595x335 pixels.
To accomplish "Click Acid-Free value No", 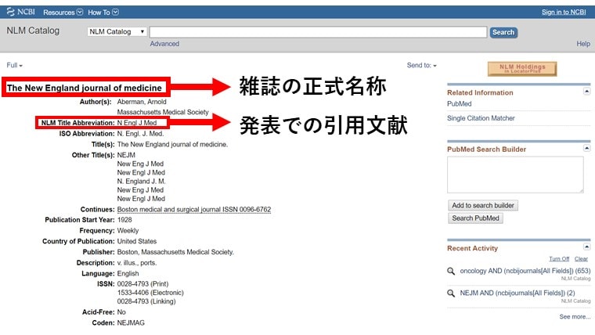I will point(121,312).
